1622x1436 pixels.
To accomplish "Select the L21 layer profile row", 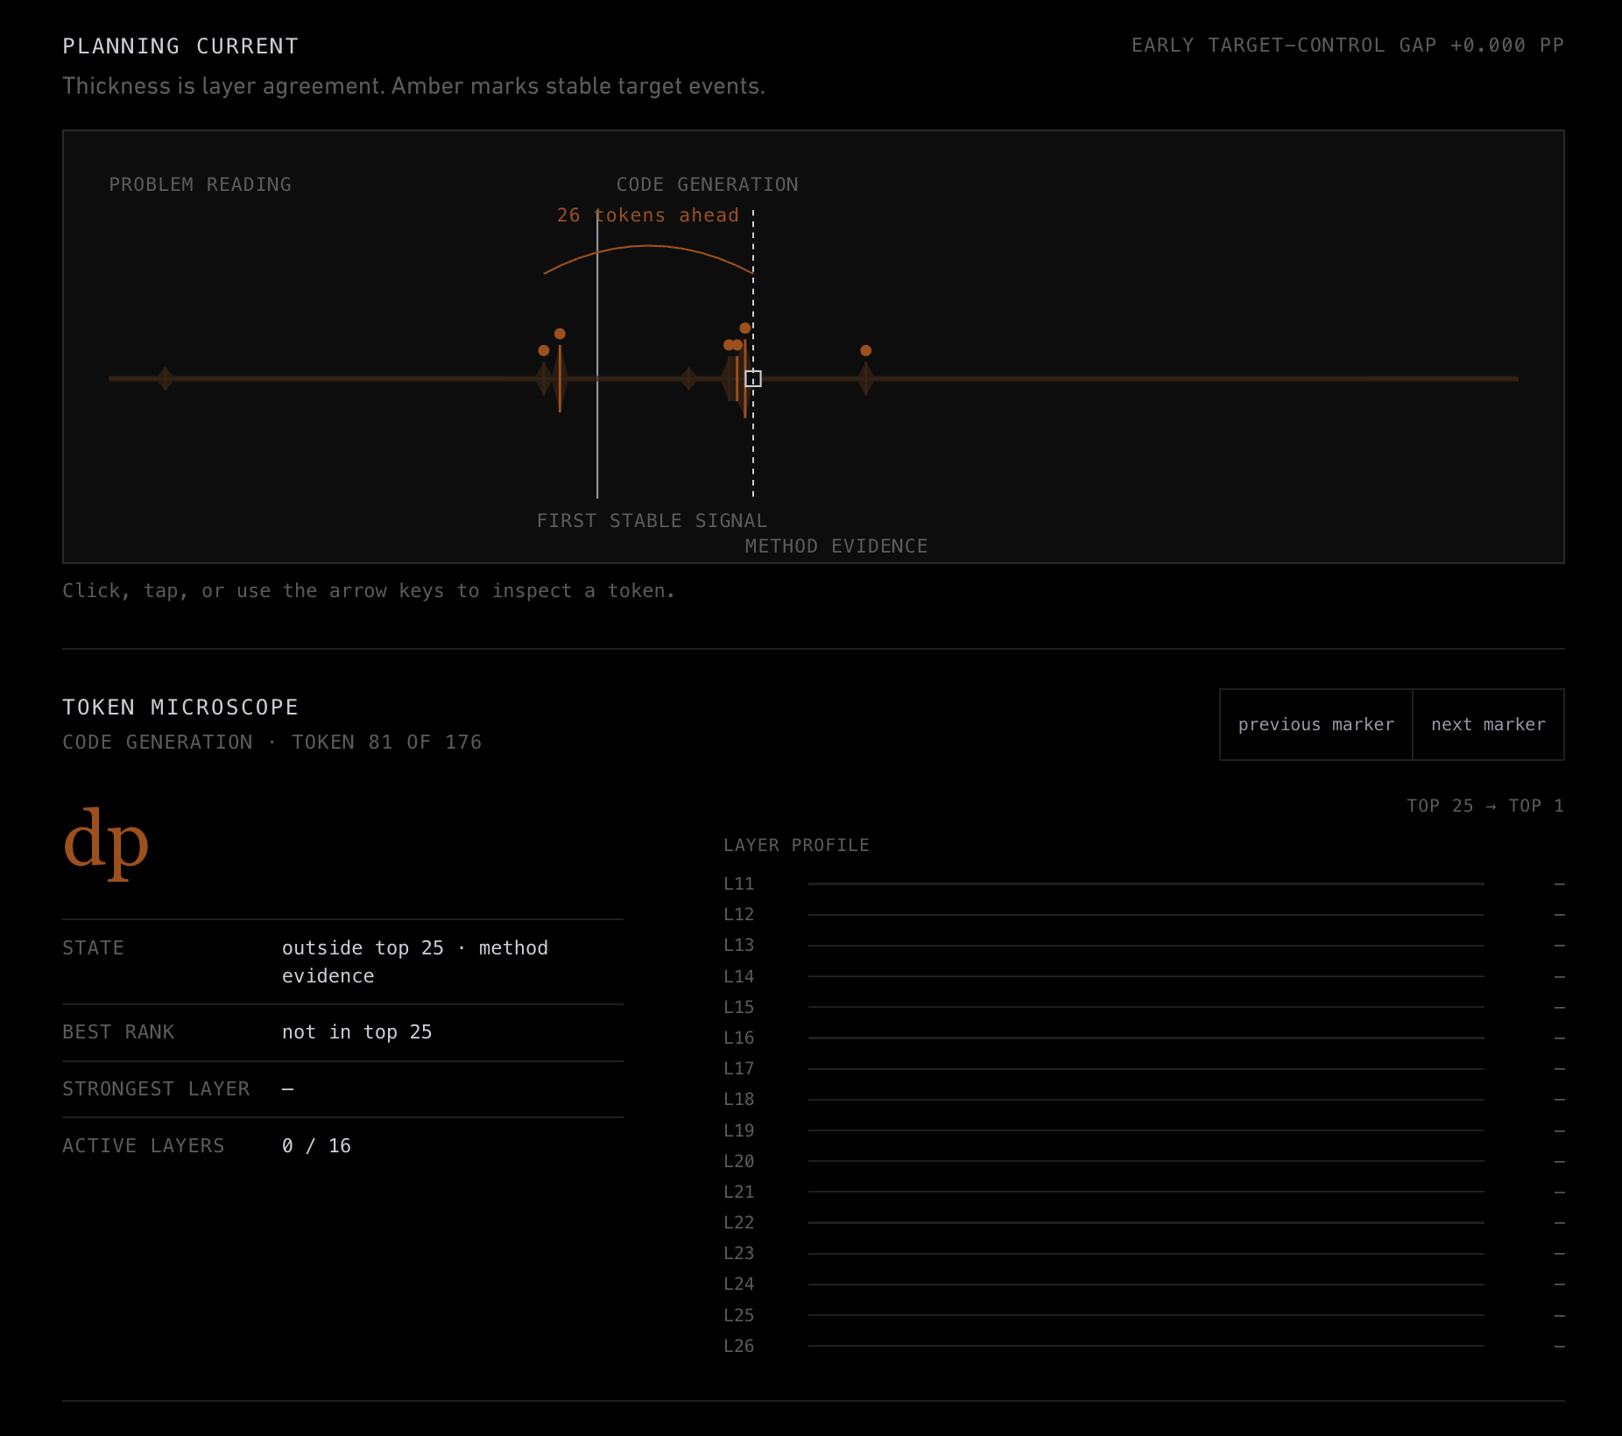I will 1144,1192.
